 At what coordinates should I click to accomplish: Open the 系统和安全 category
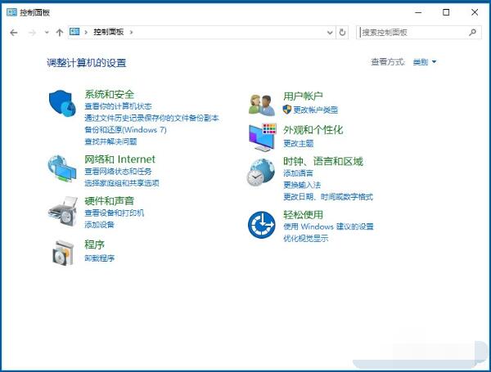110,94
